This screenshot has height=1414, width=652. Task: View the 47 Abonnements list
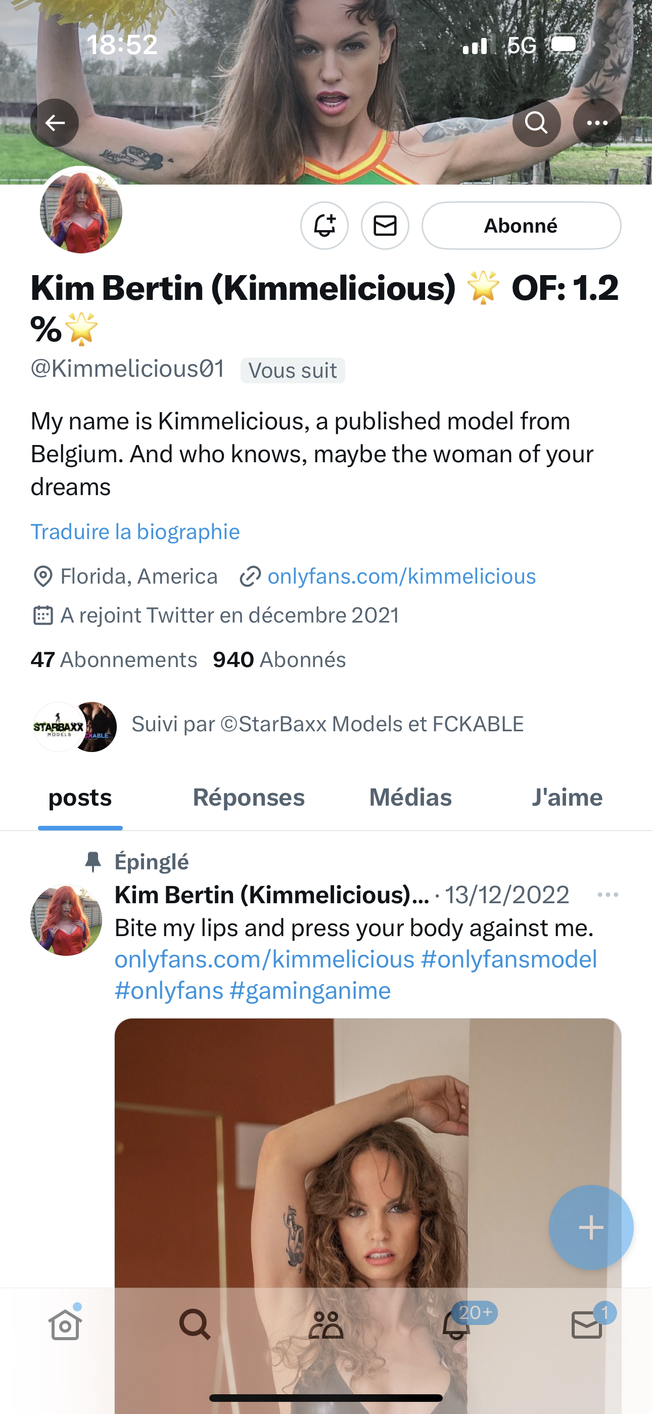tap(114, 659)
